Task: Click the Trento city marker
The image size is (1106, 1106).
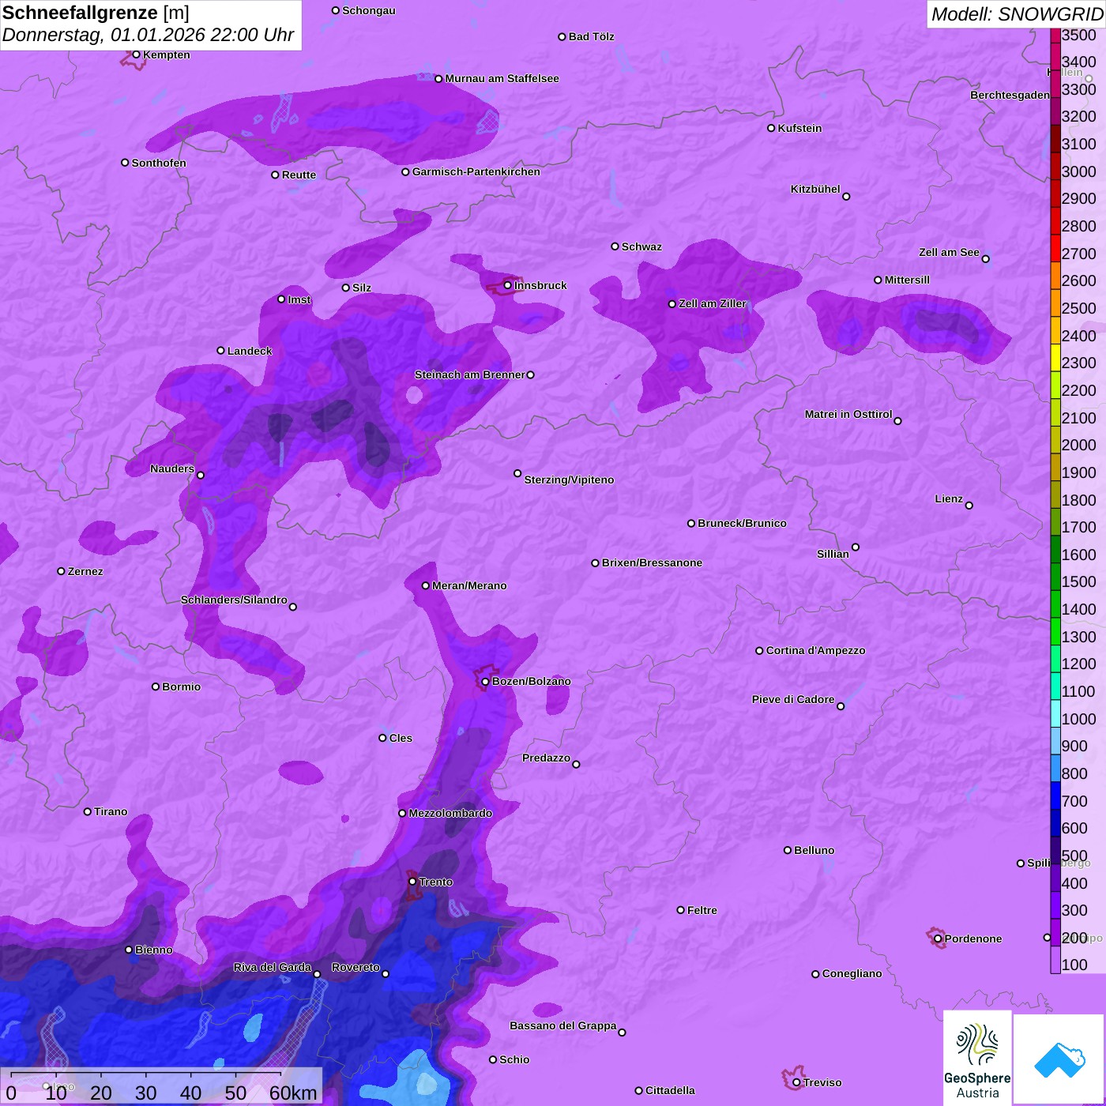Action: point(412,881)
